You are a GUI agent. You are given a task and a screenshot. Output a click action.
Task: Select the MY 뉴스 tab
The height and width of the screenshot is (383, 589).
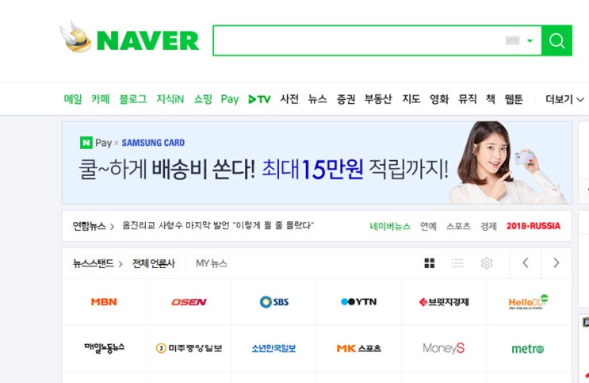pyautogui.click(x=212, y=263)
